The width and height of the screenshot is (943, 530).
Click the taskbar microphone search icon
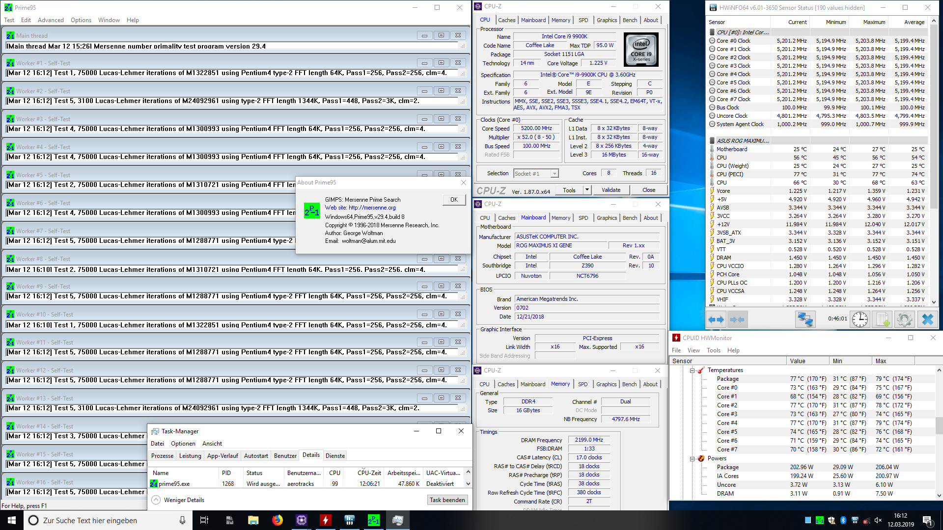[x=182, y=520]
